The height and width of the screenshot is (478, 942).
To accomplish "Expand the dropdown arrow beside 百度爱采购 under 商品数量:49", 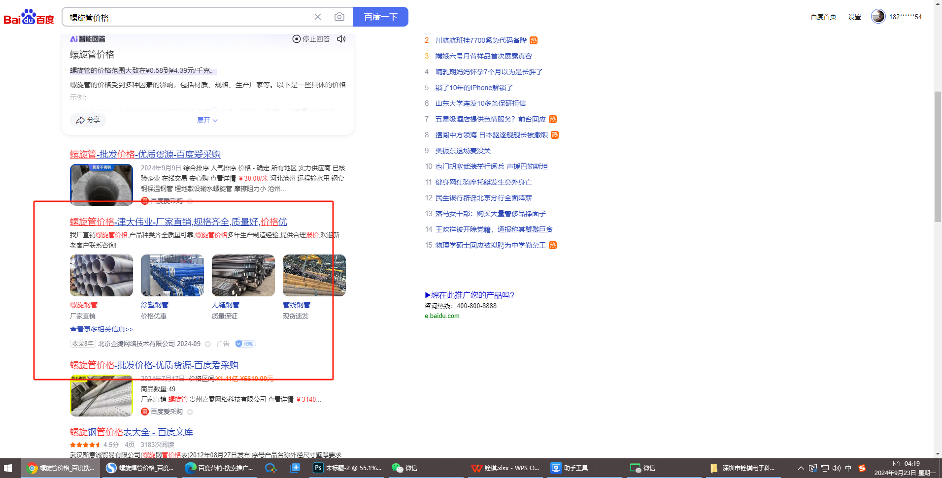I will [190, 412].
